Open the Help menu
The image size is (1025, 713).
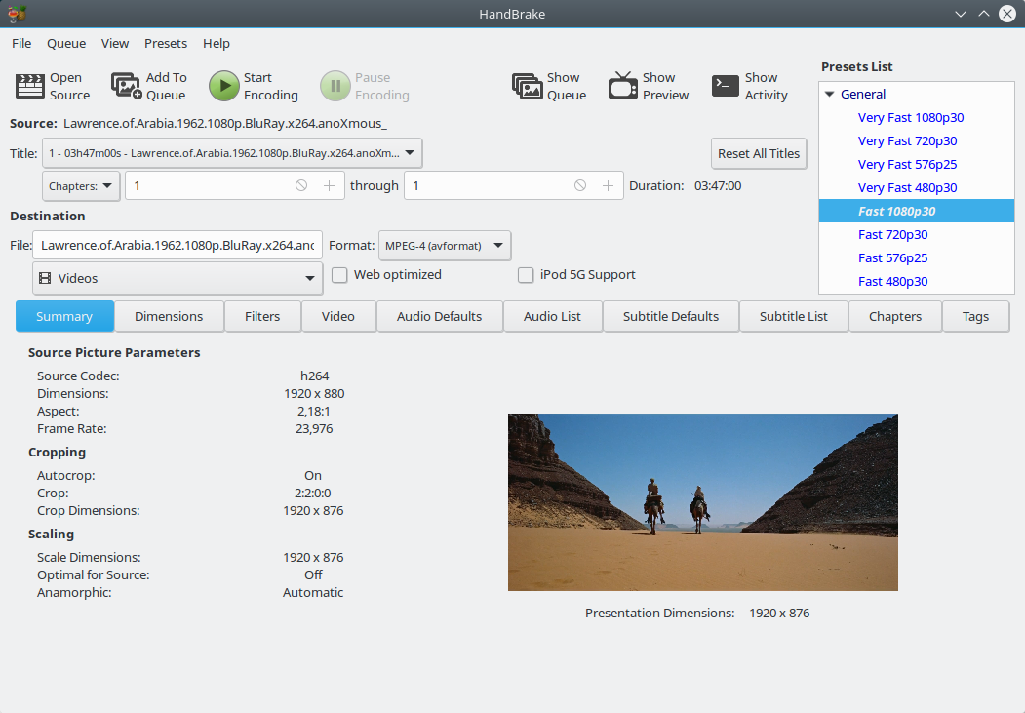[217, 43]
